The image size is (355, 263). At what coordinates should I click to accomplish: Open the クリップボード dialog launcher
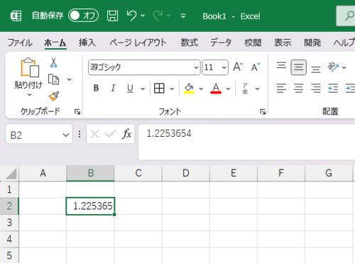77,111
